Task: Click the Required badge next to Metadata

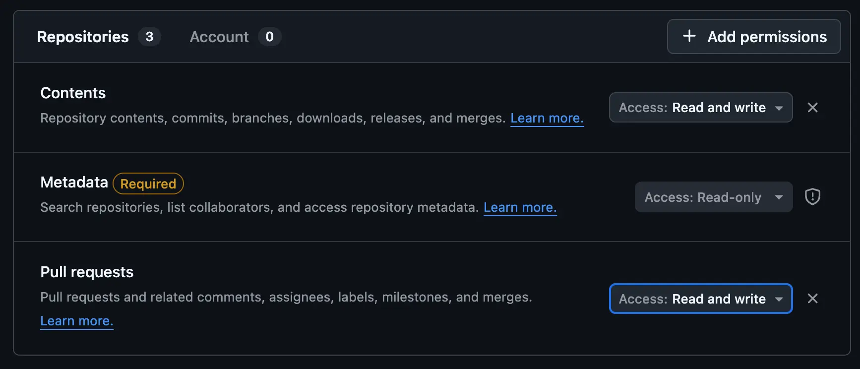Action: [x=148, y=184]
